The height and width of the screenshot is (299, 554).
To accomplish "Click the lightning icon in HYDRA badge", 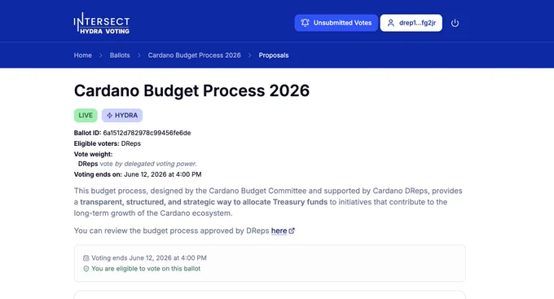I will point(109,116).
